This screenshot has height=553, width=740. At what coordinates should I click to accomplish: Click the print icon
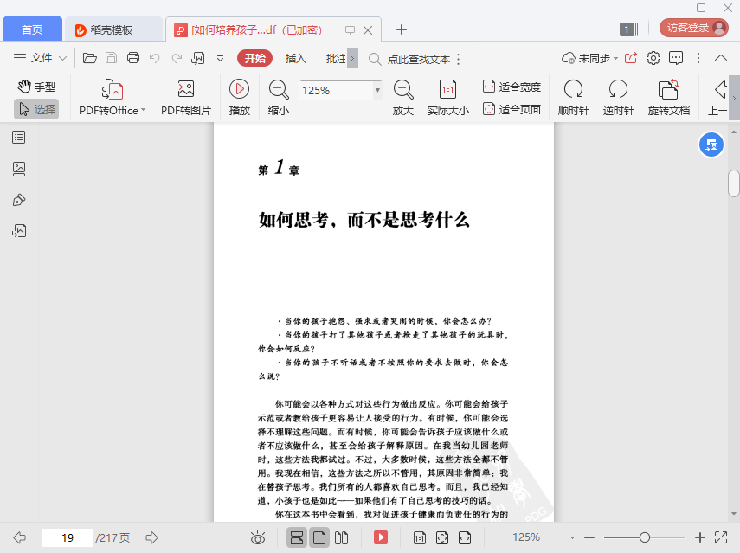133,58
